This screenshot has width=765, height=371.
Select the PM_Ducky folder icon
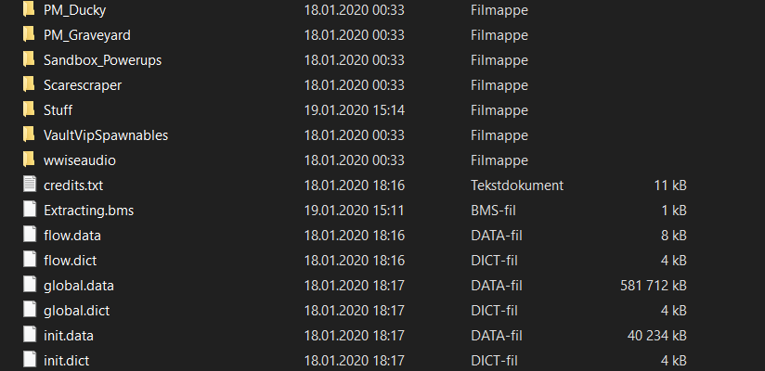tap(30, 9)
